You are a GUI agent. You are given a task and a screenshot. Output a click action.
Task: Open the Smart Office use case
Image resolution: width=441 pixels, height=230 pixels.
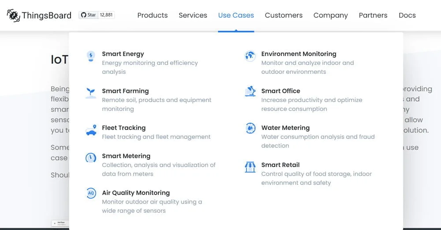[280, 91]
